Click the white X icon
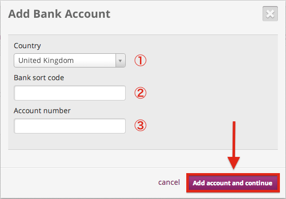Image resolution: width=286 pixels, height=199 pixels. click(x=270, y=14)
